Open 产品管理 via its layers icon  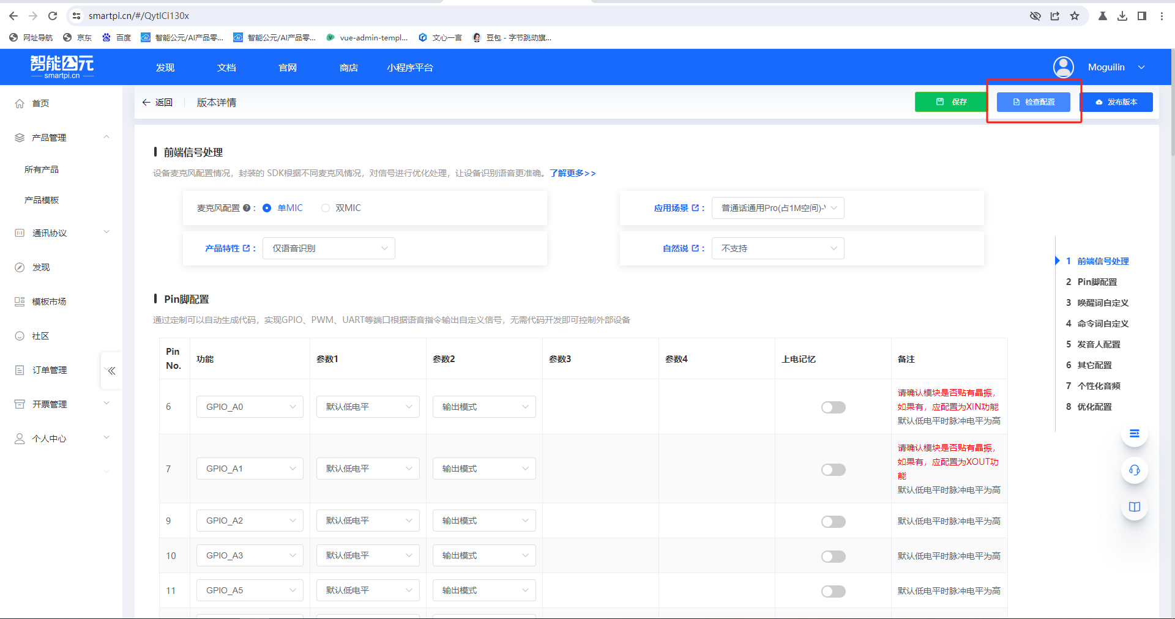[20, 137]
